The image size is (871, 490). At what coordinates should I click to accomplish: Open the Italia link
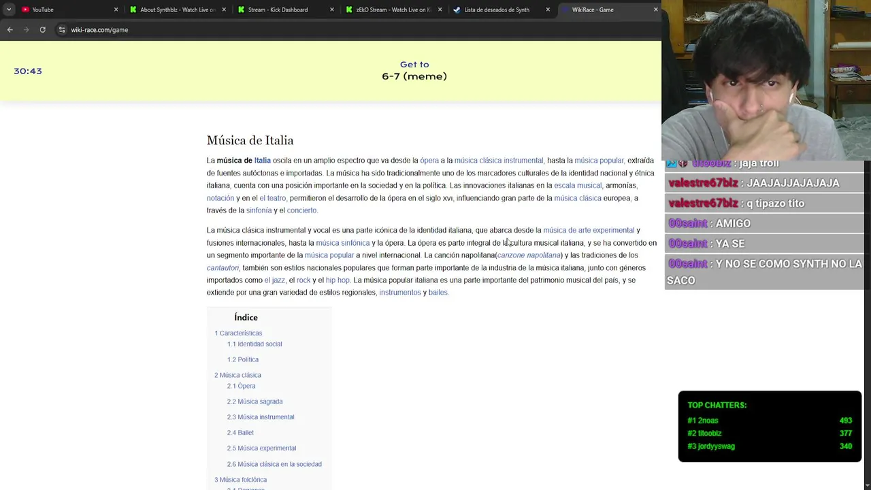tap(263, 161)
